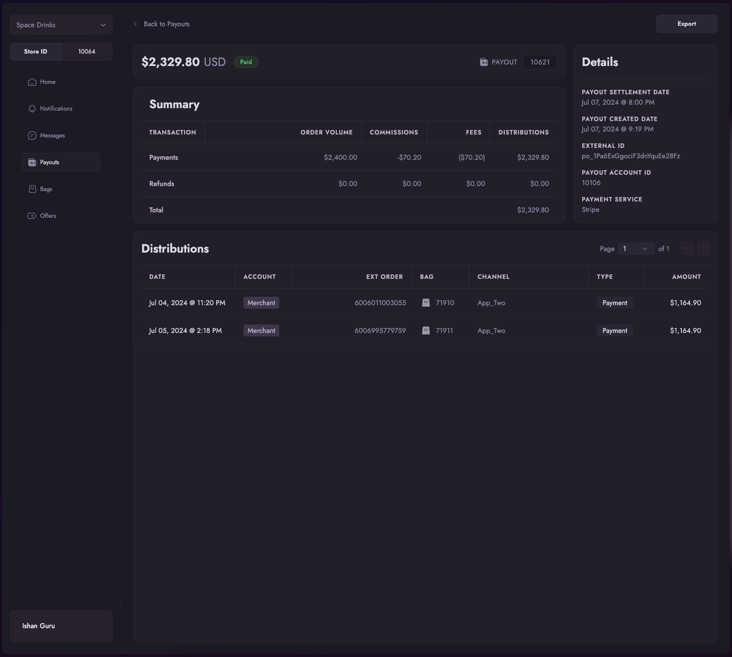Click the Offers tag icon

32,216
